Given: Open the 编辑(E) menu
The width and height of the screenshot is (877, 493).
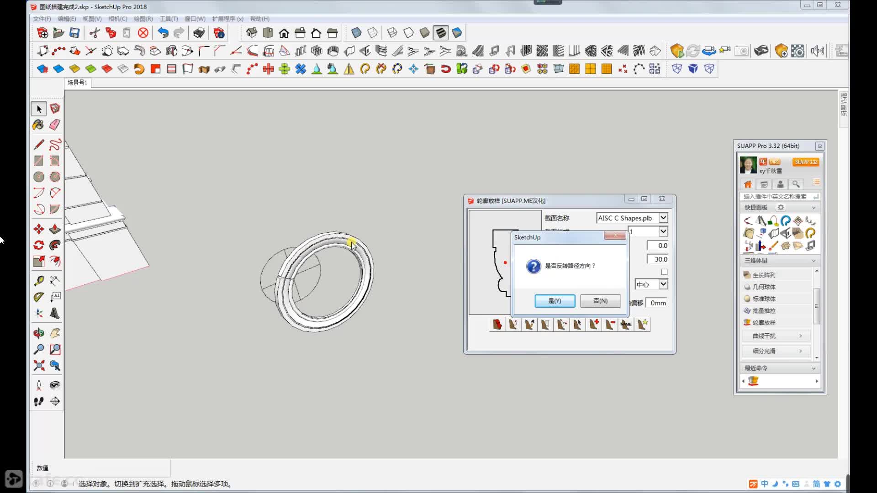Looking at the screenshot, I should [x=67, y=19].
